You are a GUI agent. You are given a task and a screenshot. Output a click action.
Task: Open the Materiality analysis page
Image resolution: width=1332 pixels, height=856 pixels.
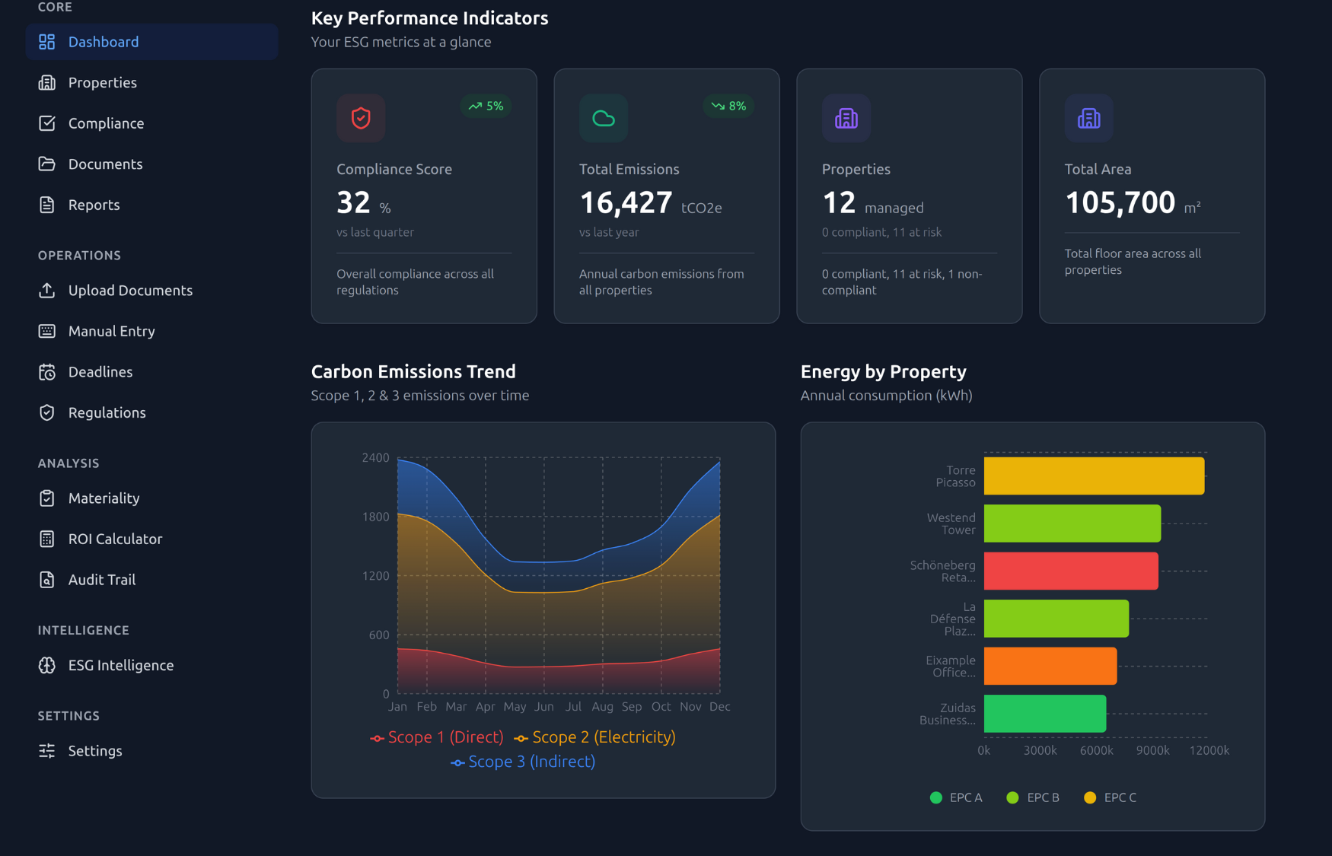(104, 498)
